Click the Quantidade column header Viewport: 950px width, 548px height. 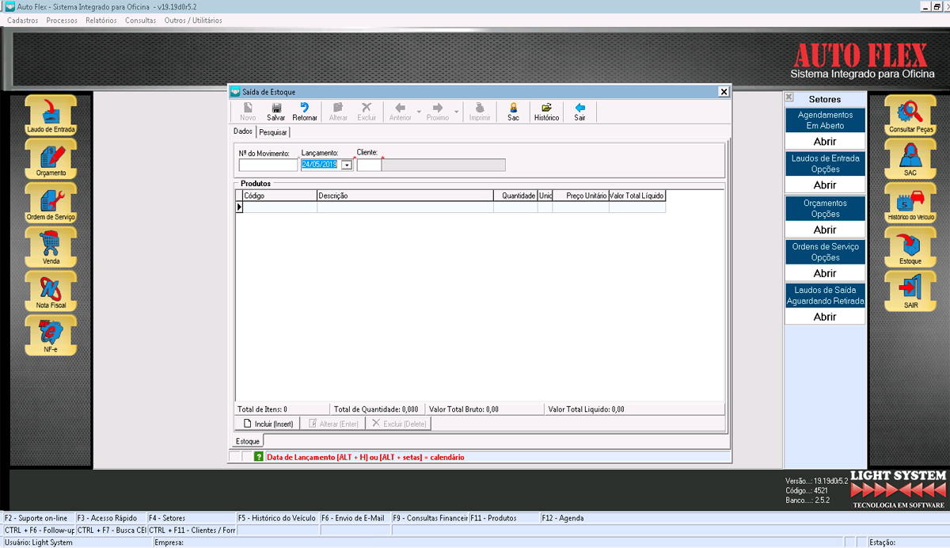coord(515,195)
